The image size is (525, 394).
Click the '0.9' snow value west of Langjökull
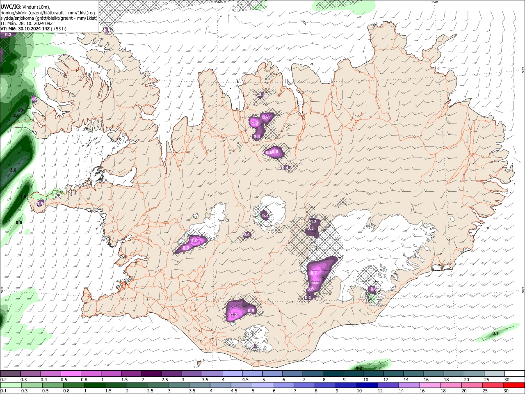point(186,248)
